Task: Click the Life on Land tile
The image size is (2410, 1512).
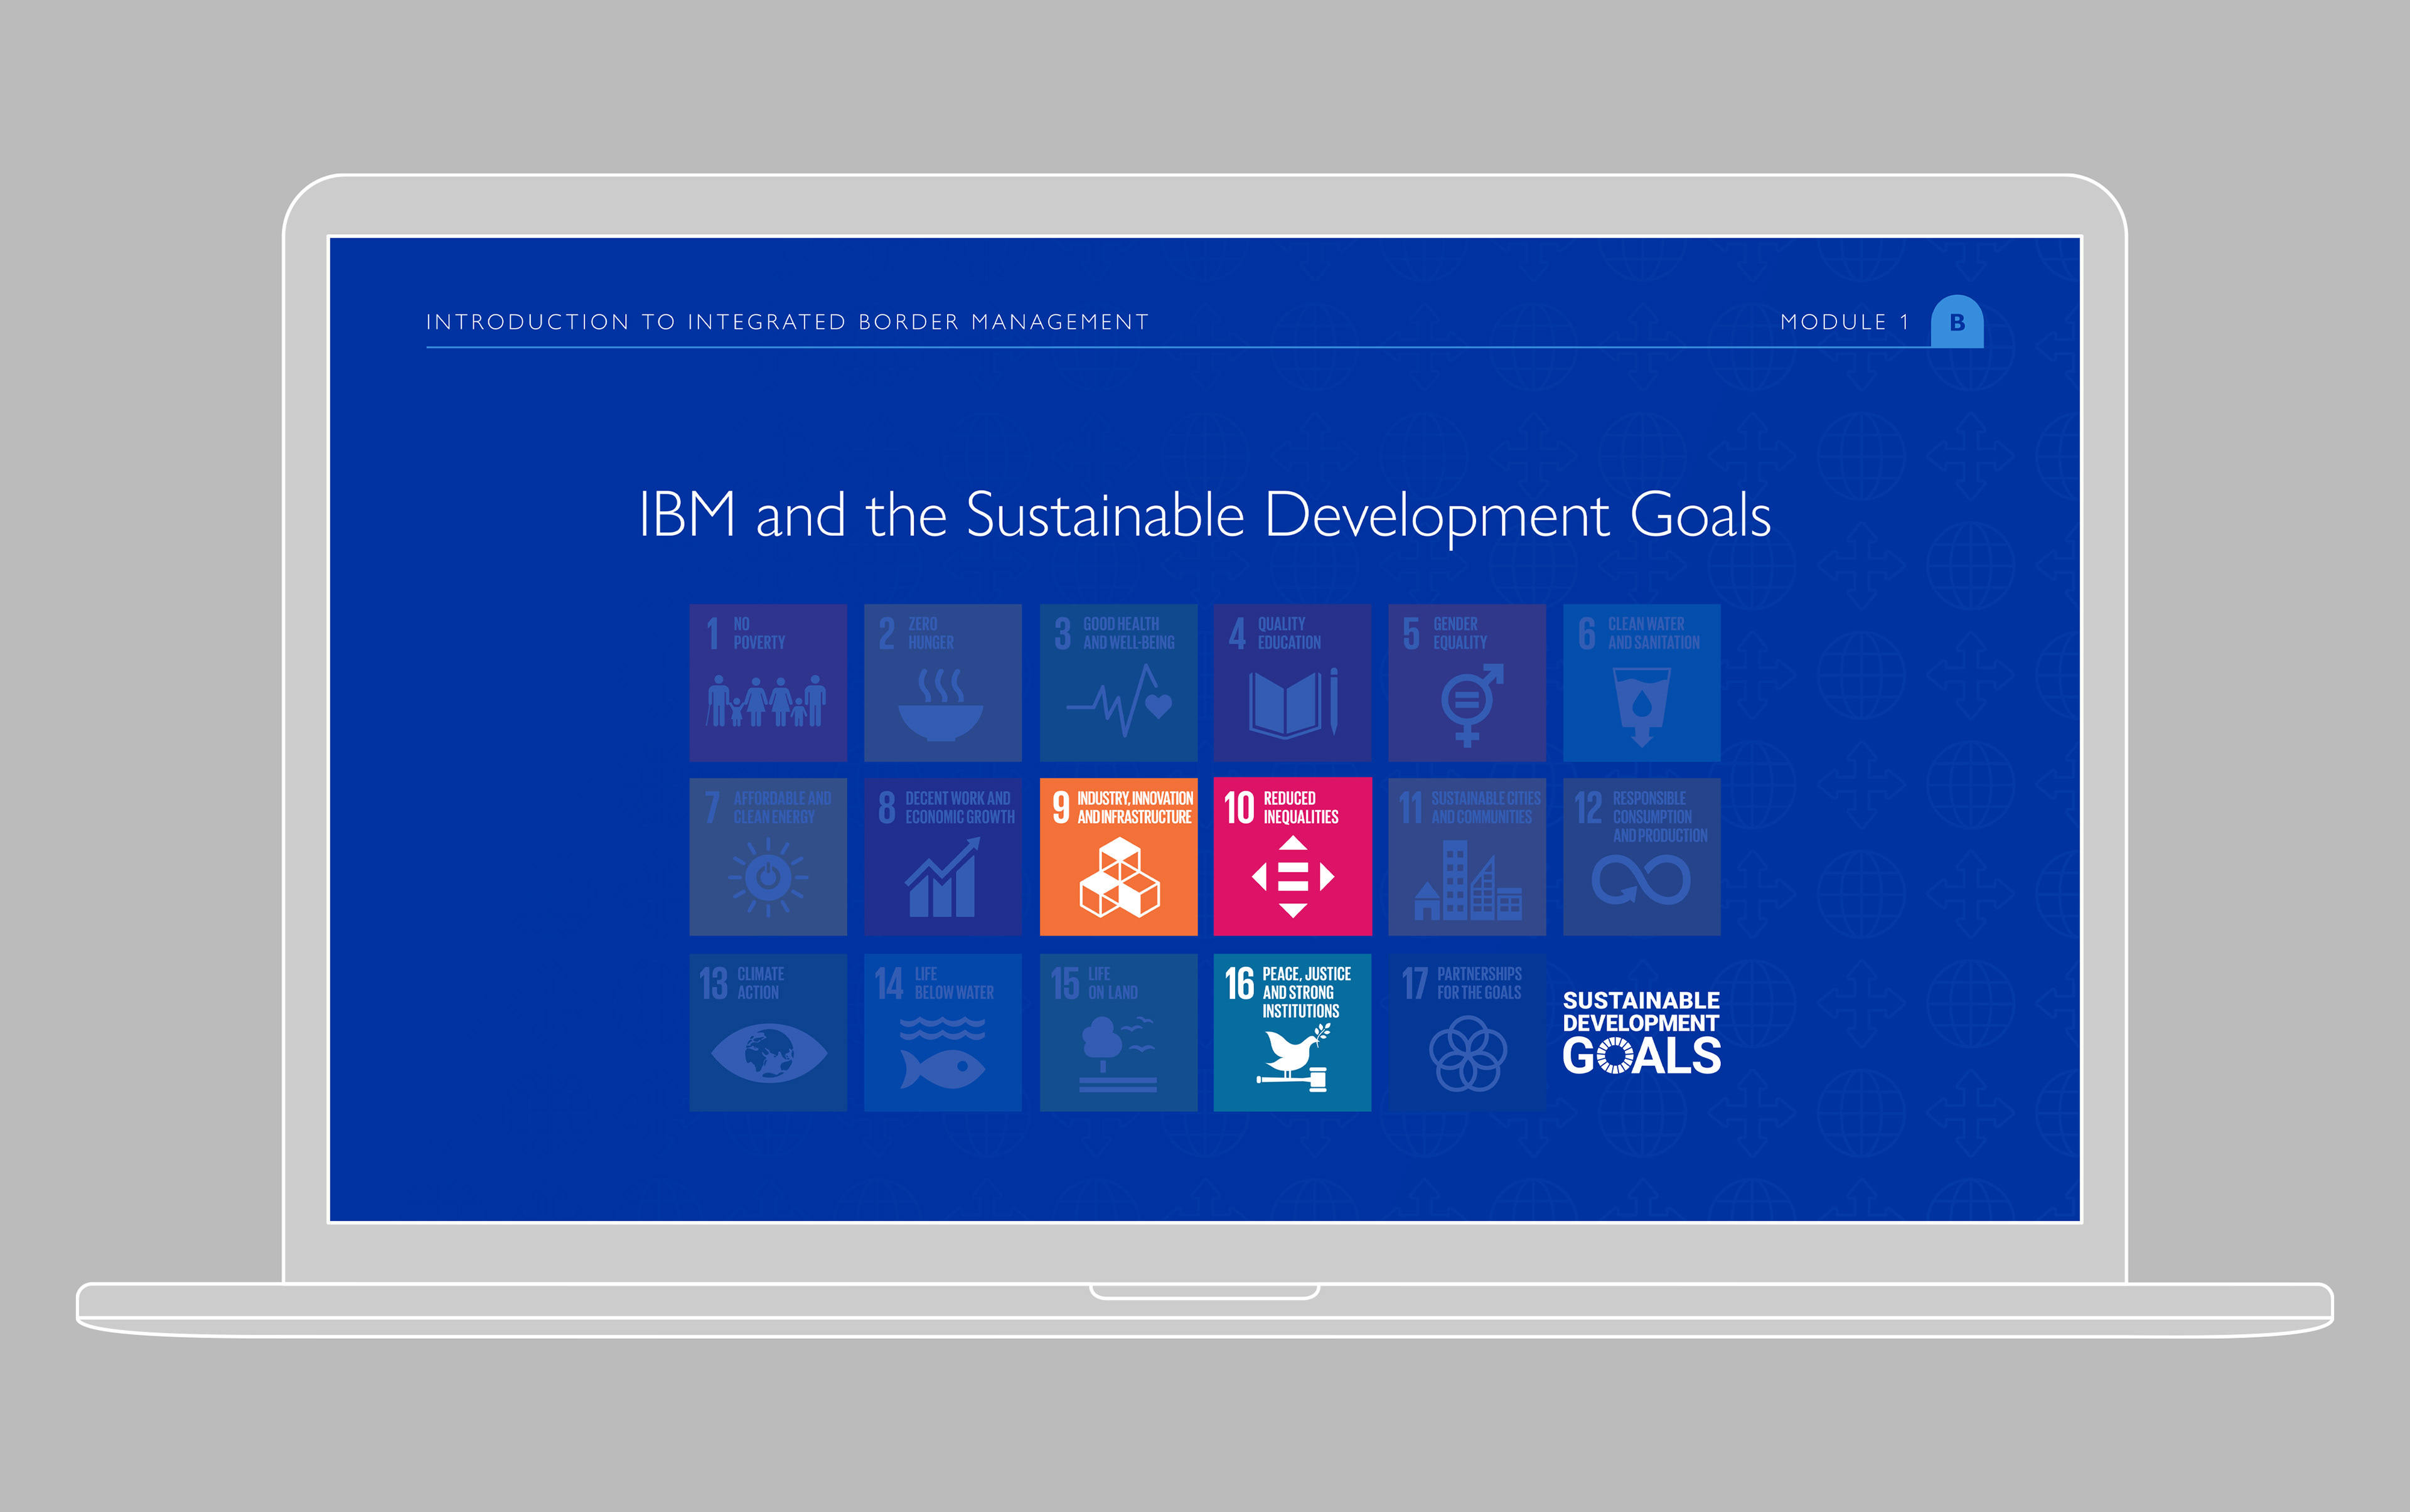Action: (x=1118, y=1032)
